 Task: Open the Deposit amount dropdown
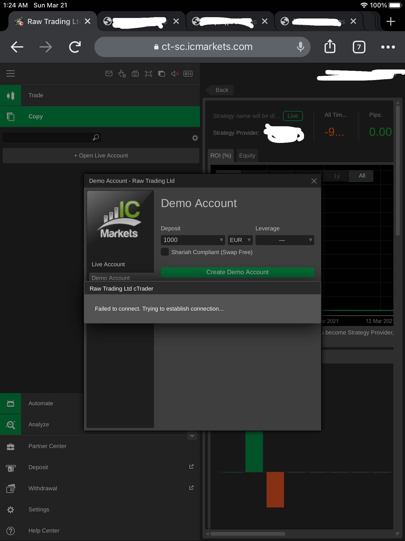tap(193, 240)
